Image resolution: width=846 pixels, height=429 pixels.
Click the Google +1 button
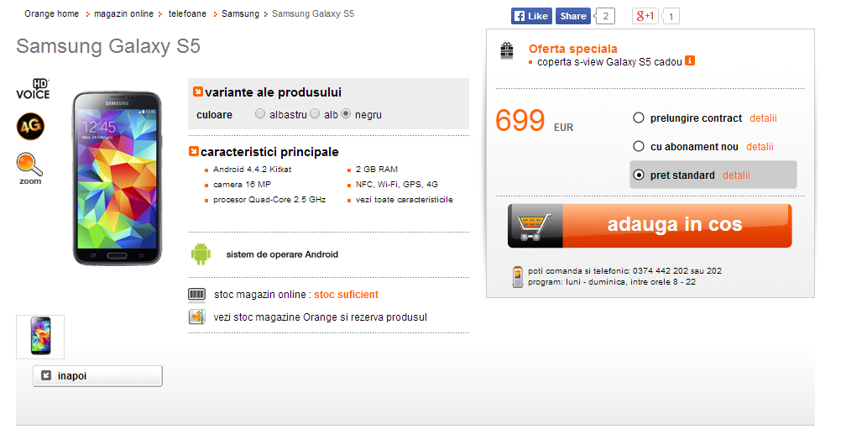[645, 16]
